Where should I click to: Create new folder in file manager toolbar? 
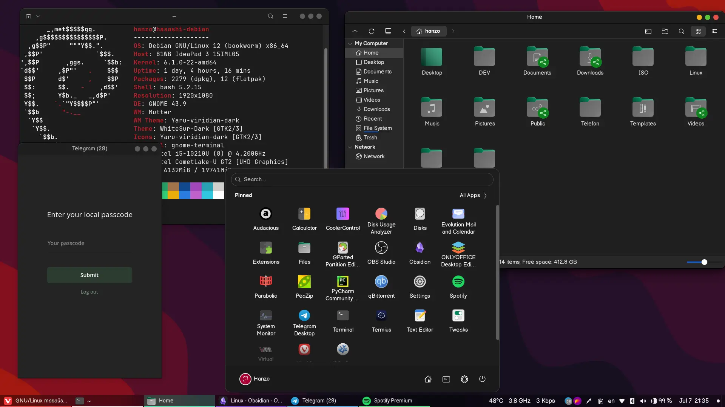tap(665, 31)
